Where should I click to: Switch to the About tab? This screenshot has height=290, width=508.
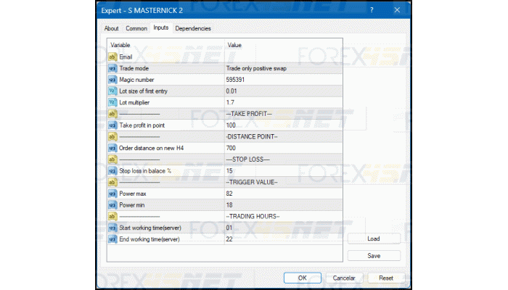111,28
